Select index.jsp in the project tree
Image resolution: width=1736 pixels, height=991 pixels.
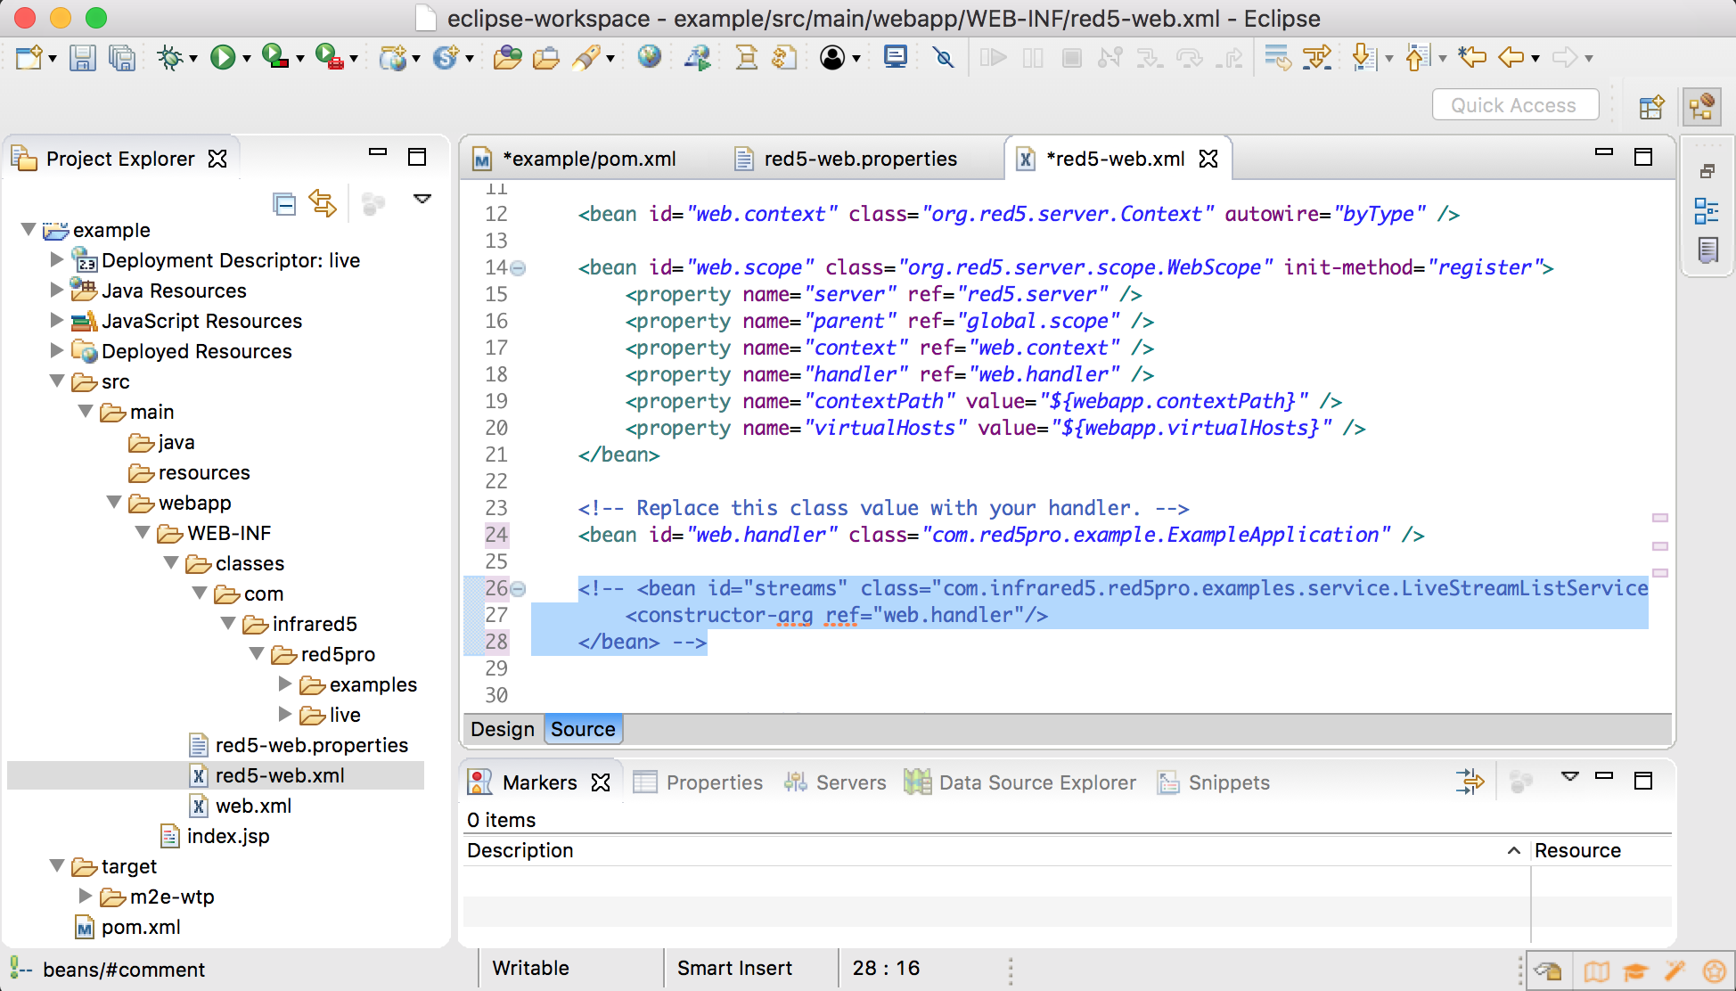(x=215, y=836)
